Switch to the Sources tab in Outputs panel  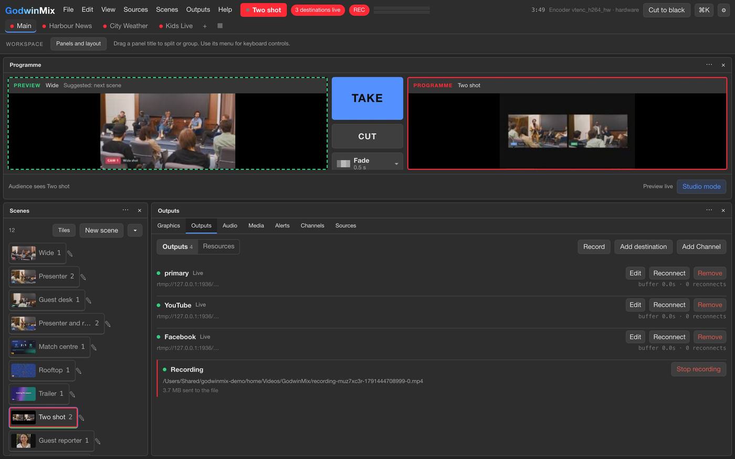(345, 226)
